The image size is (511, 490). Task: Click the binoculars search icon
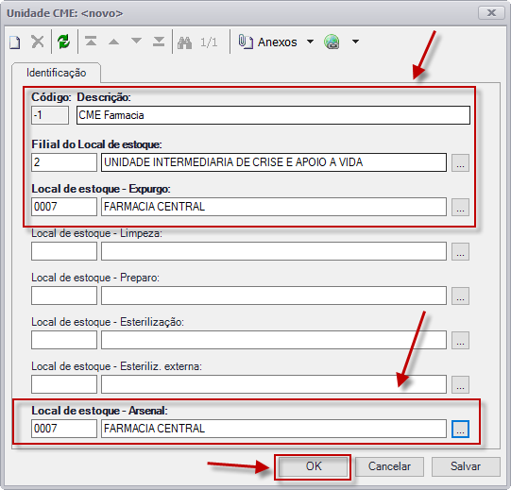(x=184, y=42)
